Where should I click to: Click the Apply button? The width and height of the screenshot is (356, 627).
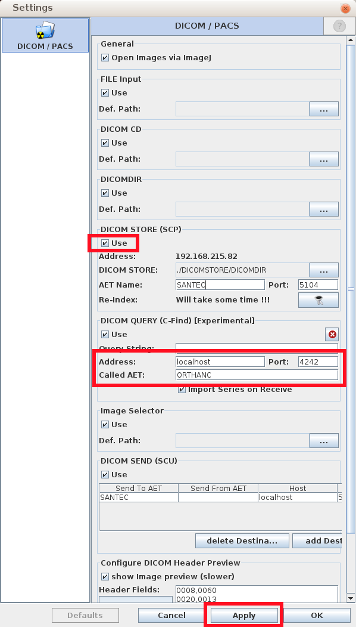(244, 616)
